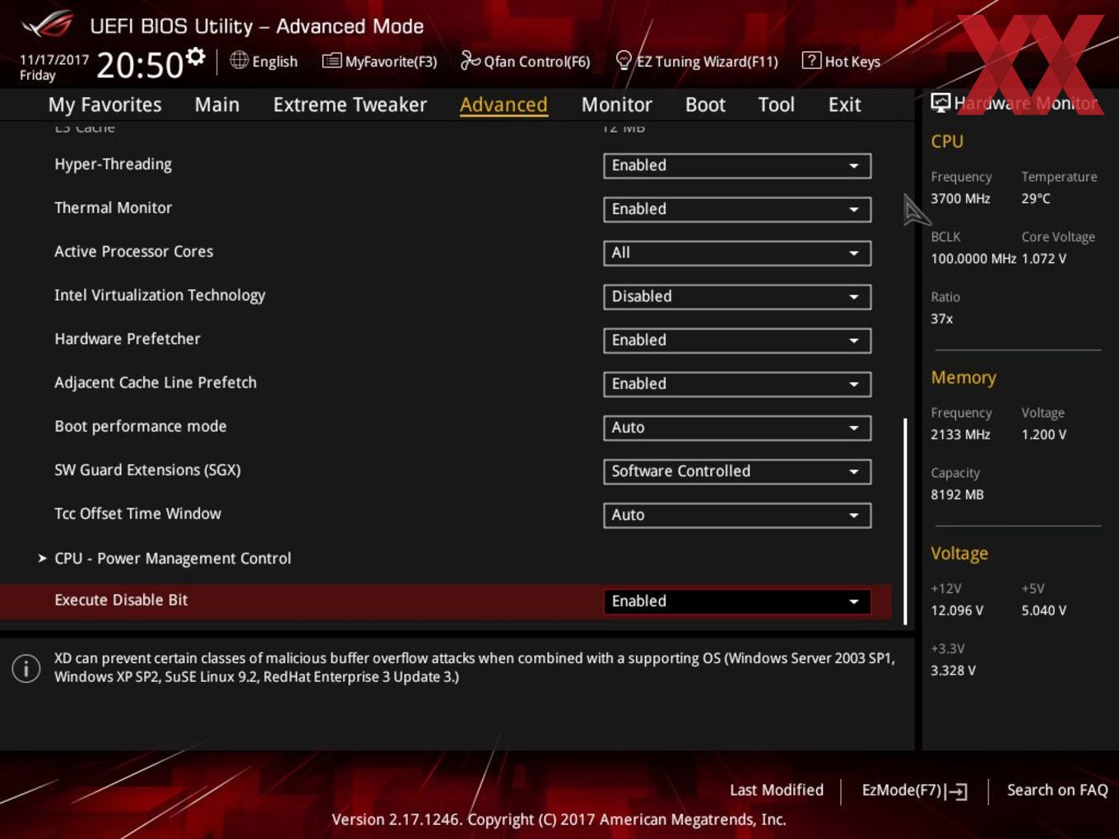Switch to the Main tab
The width and height of the screenshot is (1119, 839).
(x=217, y=104)
